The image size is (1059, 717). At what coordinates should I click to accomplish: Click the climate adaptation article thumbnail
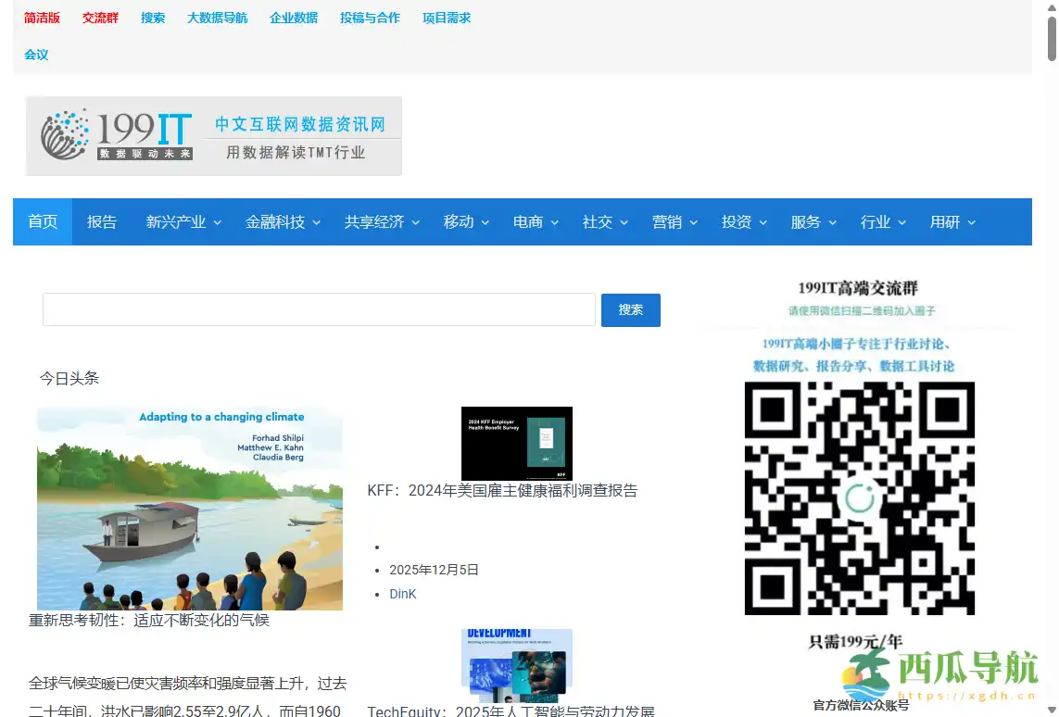(189, 509)
